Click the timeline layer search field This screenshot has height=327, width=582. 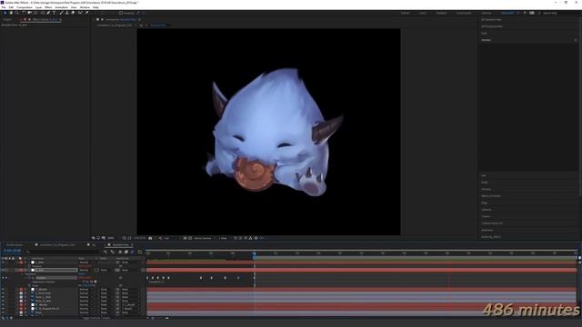[61, 252]
